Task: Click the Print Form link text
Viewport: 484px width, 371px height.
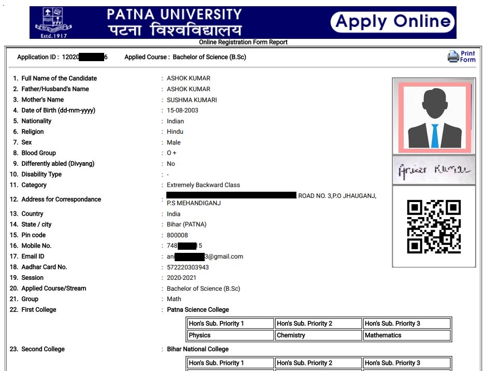Action: click(467, 56)
